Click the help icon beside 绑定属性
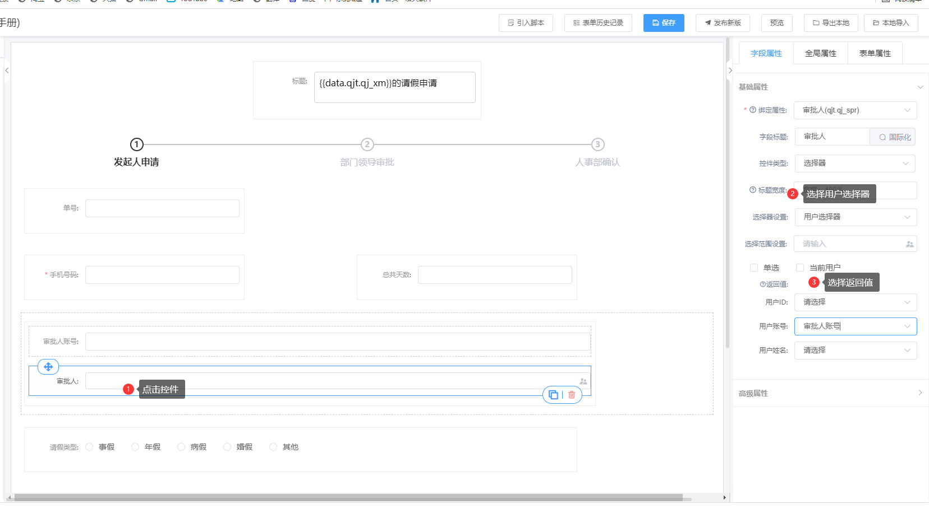The height and width of the screenshot is (509, 929). [753, 110]
